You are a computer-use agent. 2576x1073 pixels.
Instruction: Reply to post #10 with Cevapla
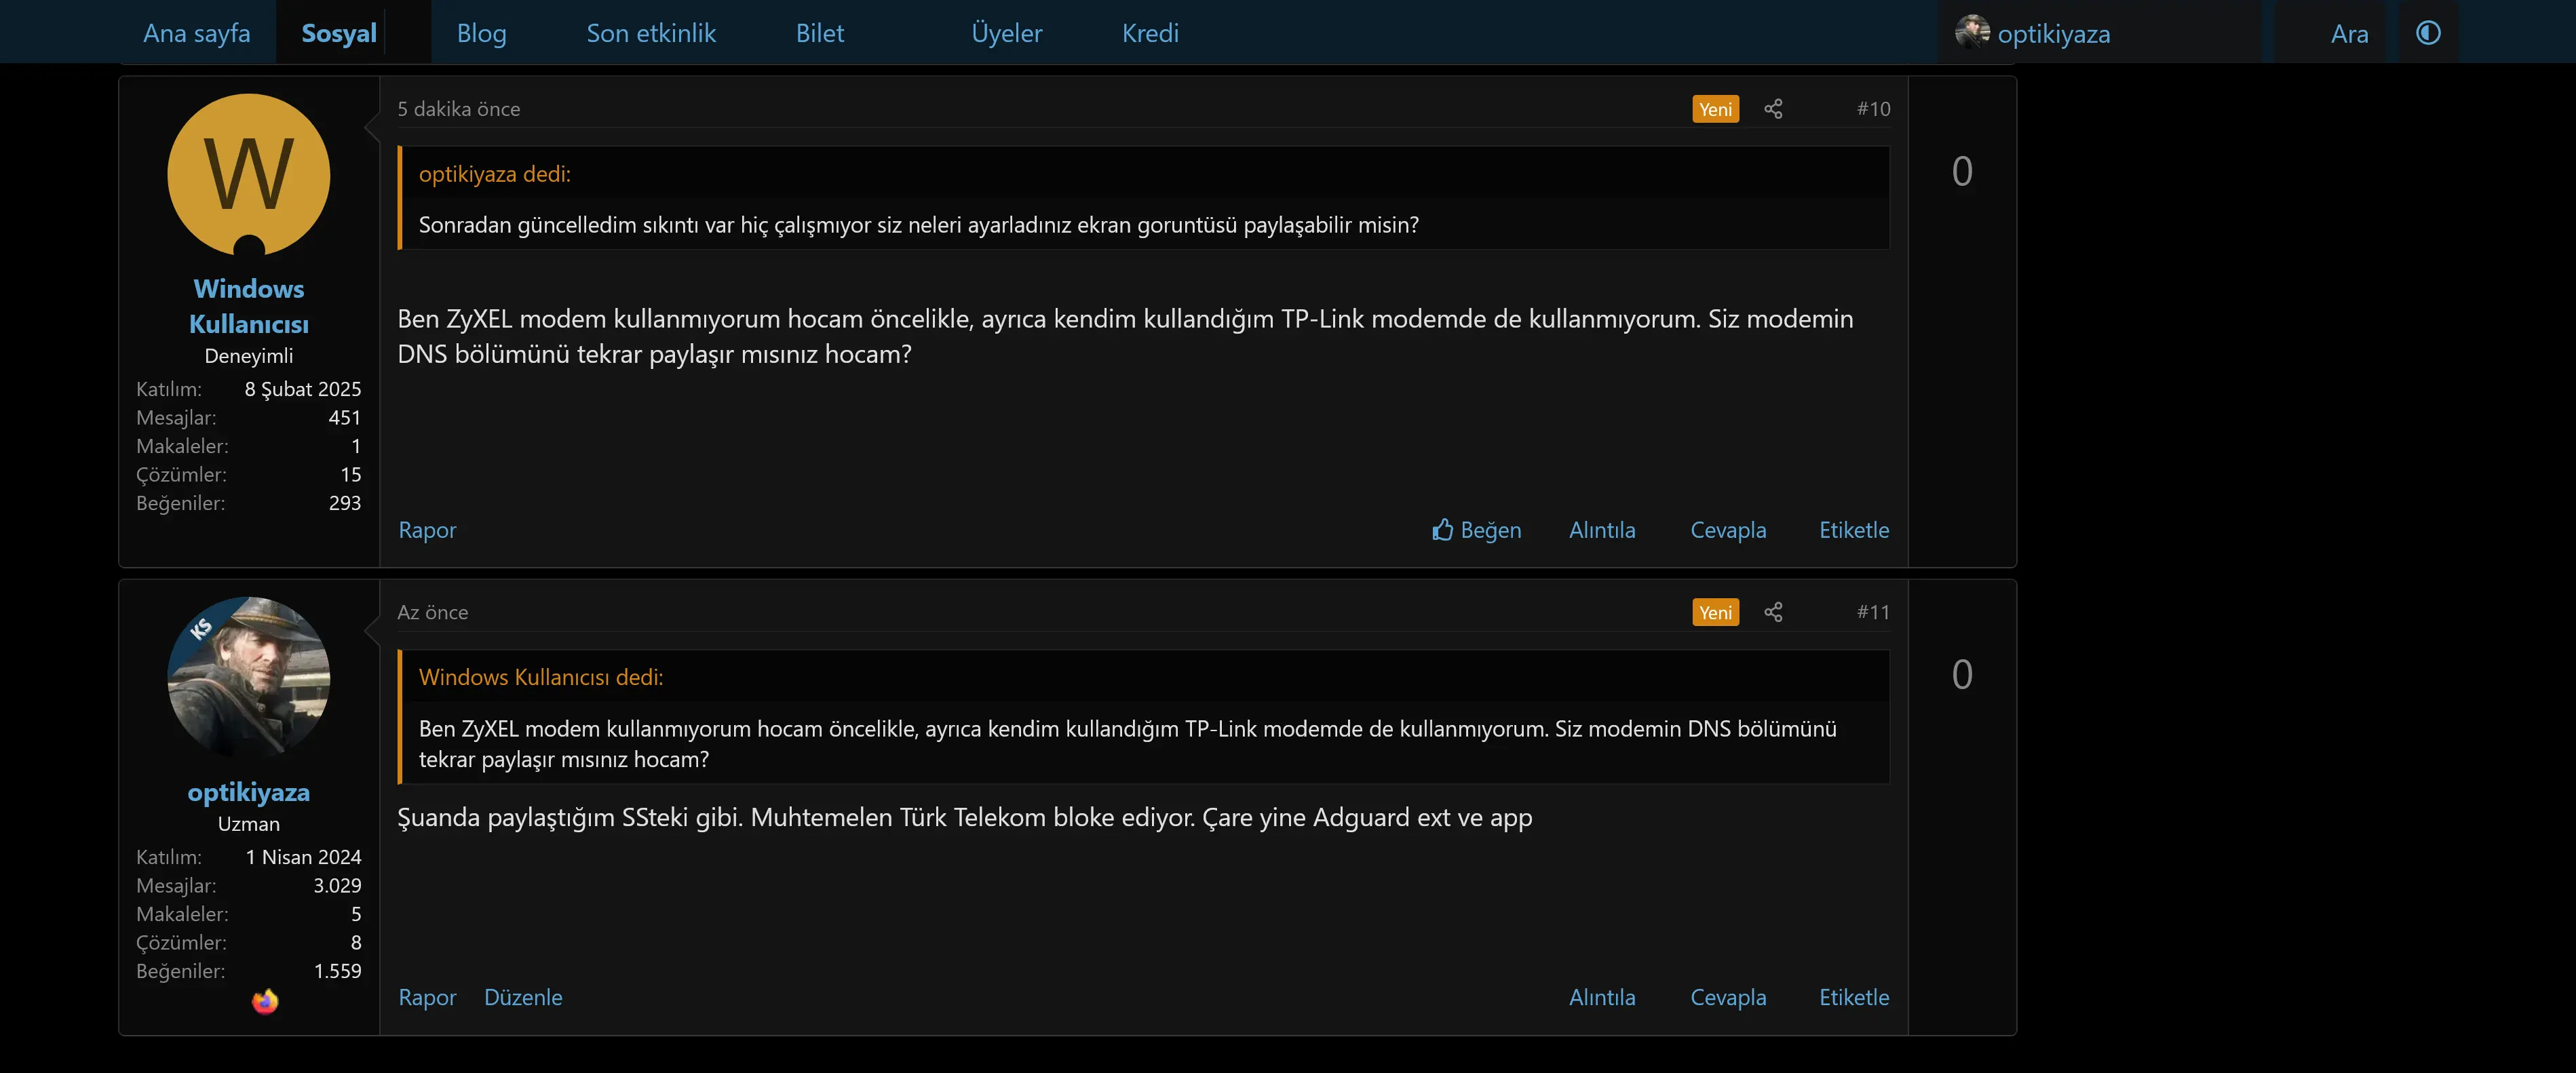pyautogui.click(x=1728, y=530)
